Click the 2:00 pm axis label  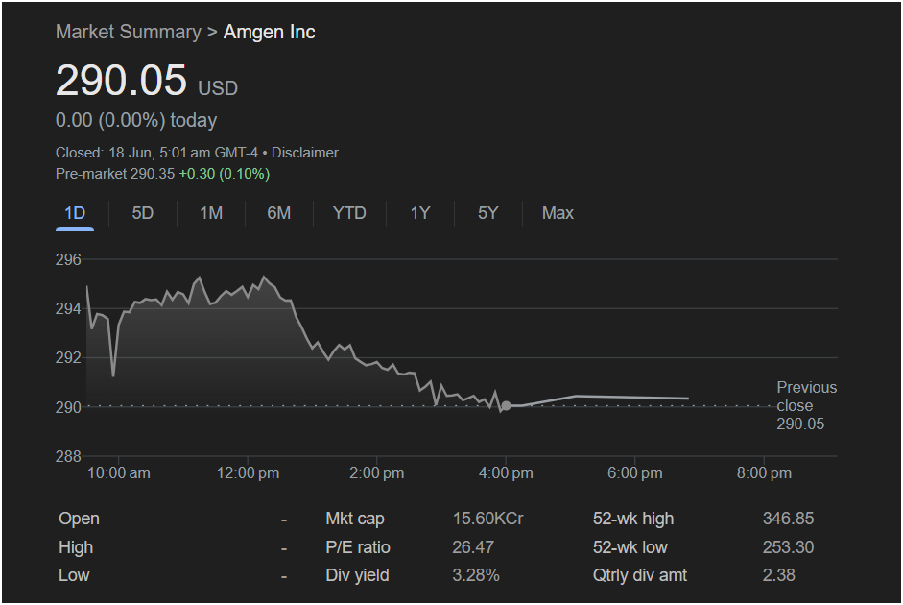376,473
